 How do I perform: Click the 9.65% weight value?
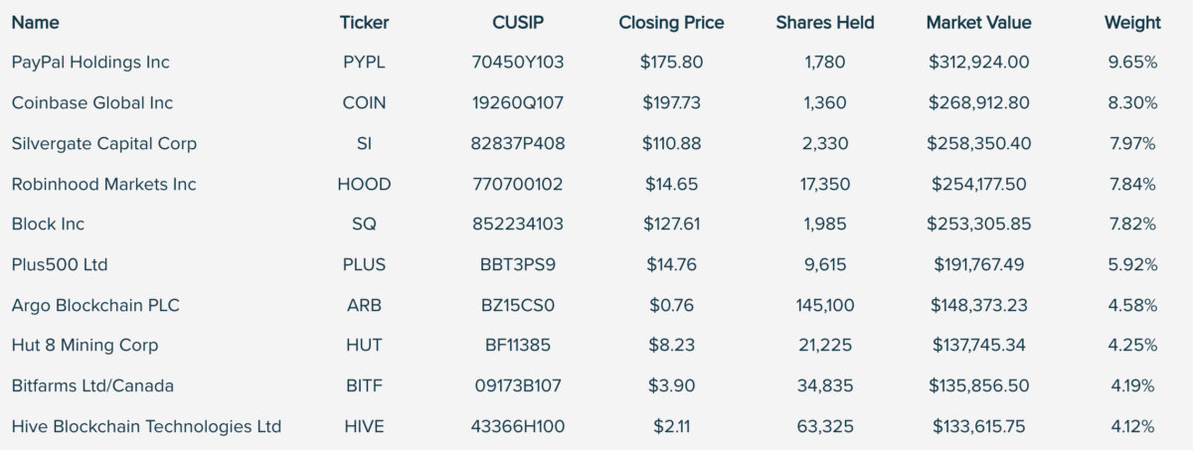pos(1132,62)
